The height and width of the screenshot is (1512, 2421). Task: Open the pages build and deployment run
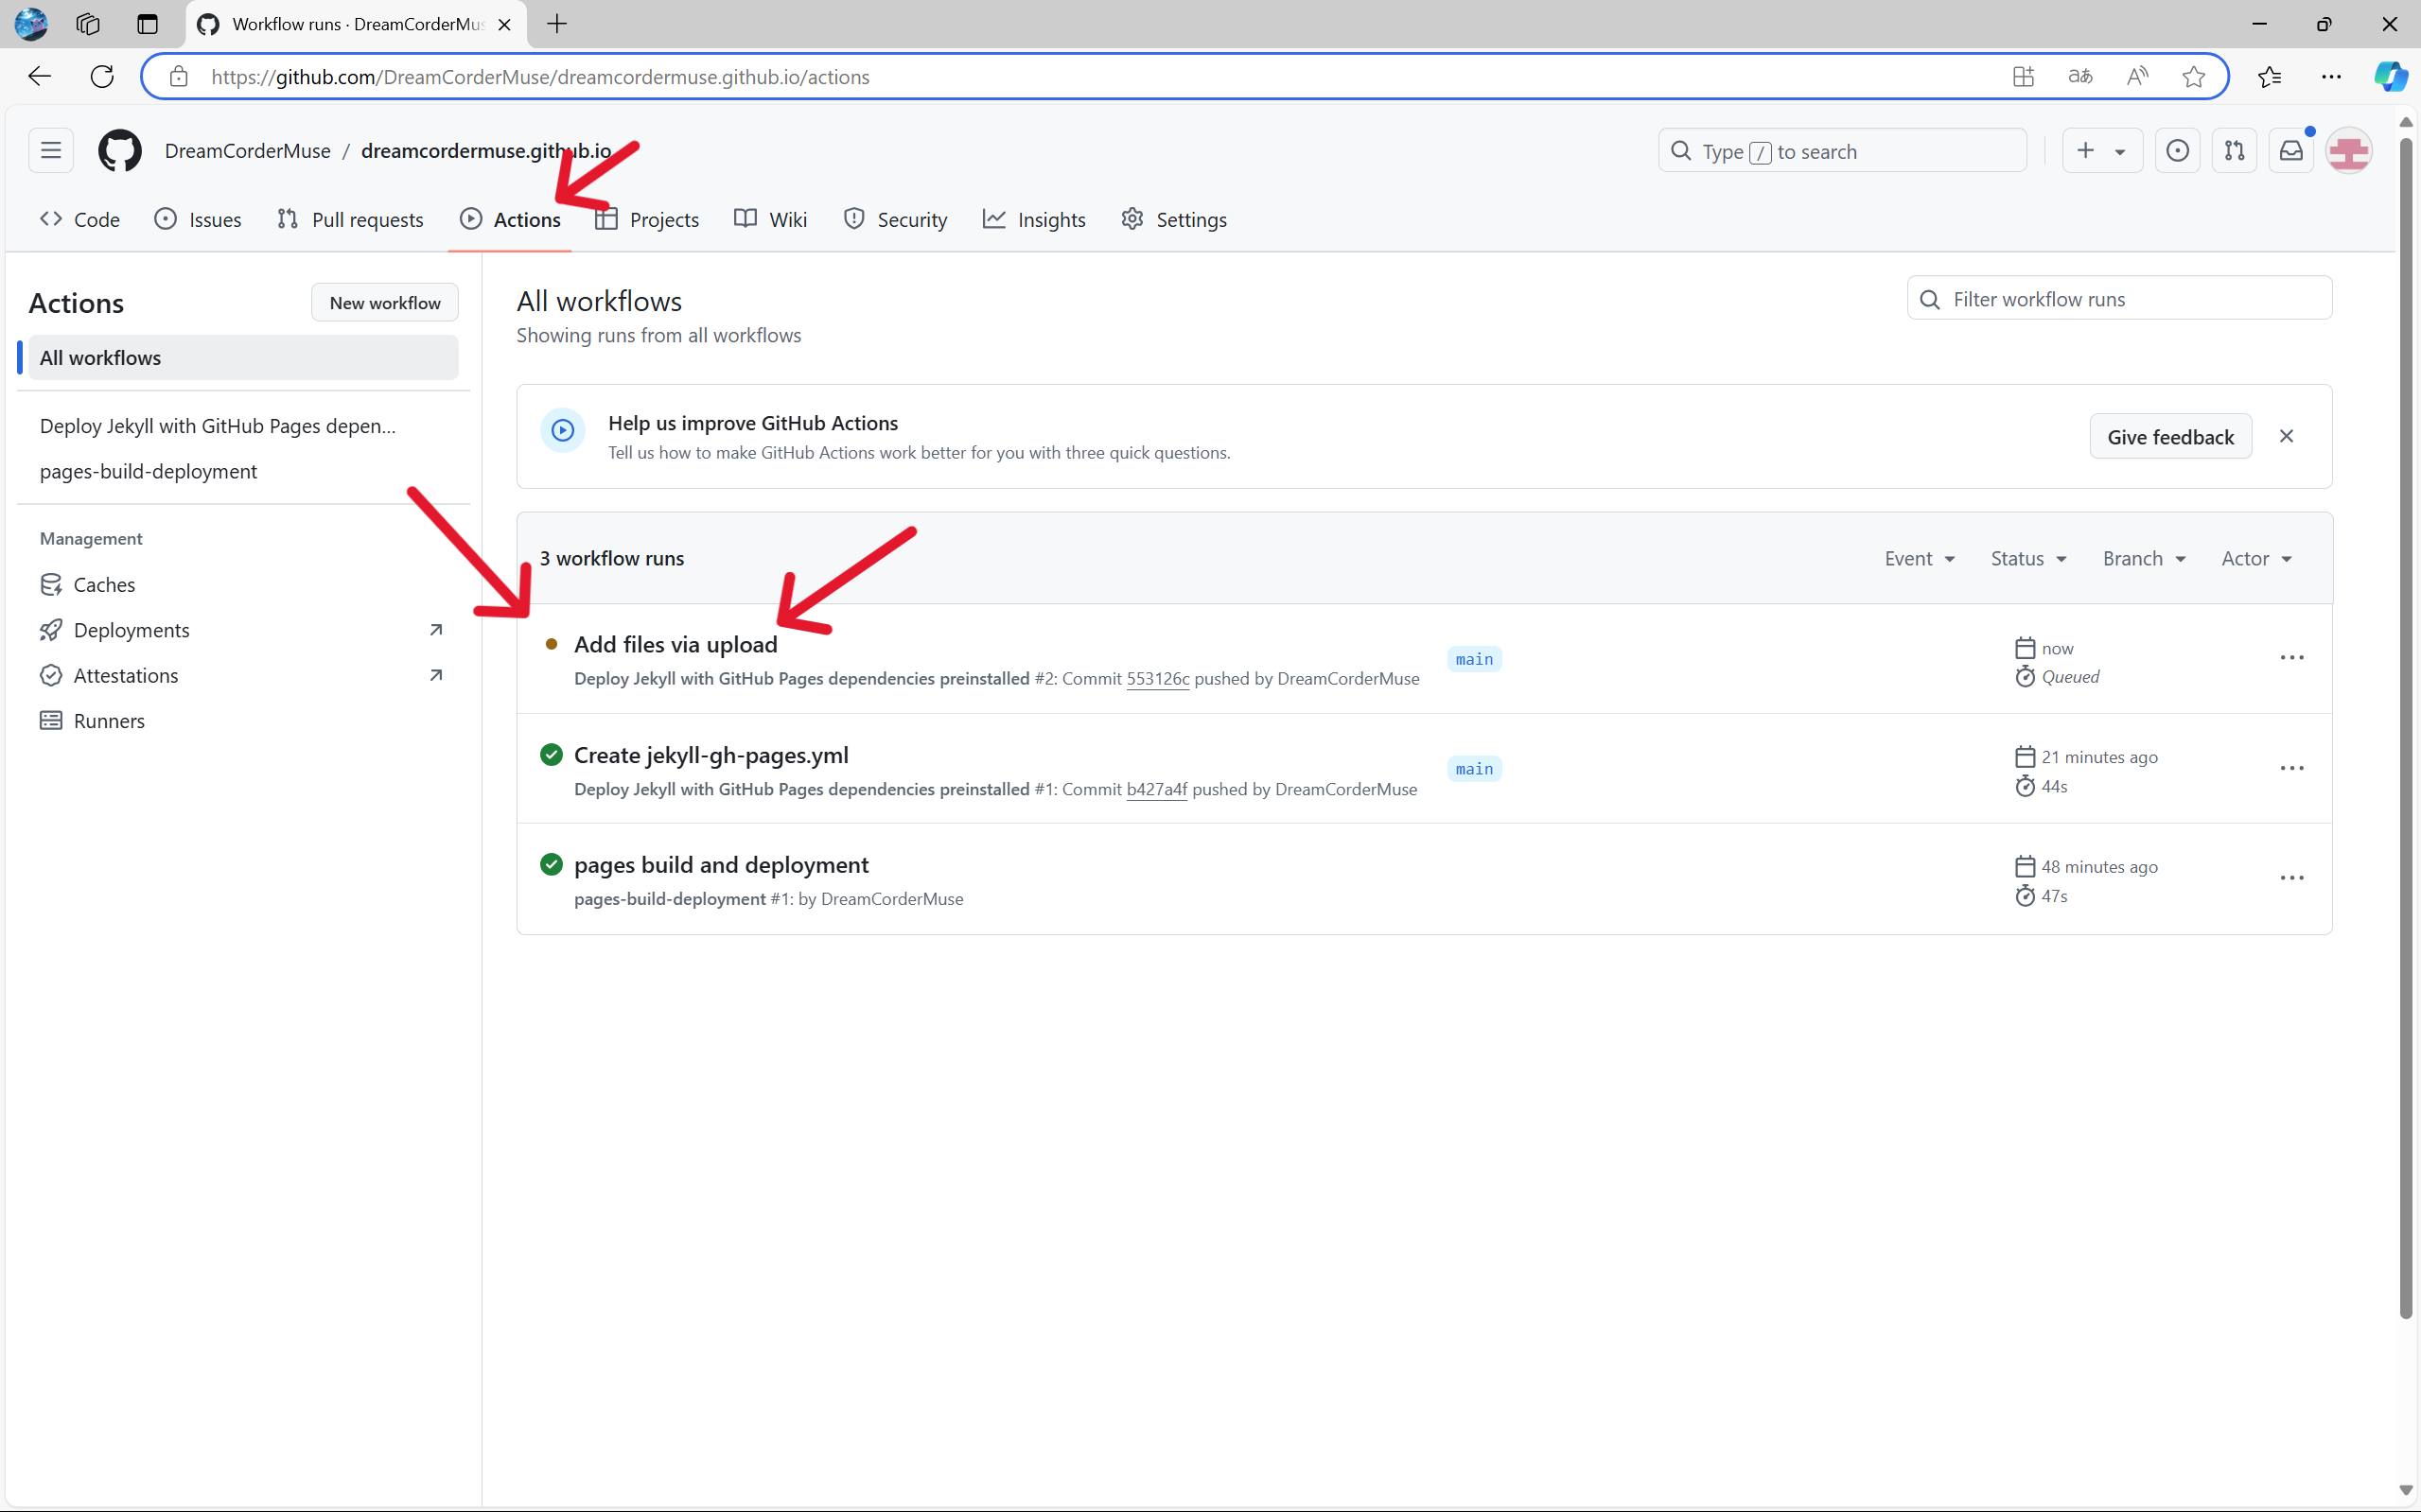click(721, 865)
